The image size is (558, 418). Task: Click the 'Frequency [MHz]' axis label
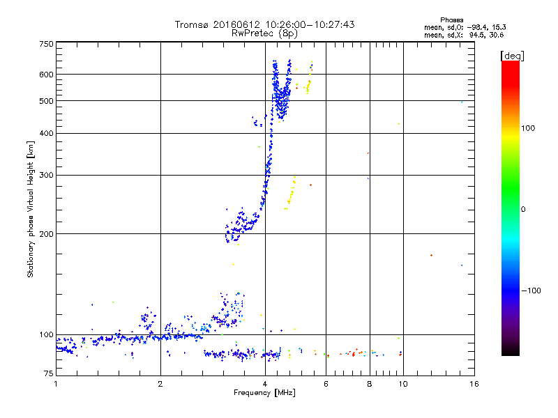coord(264,393)
